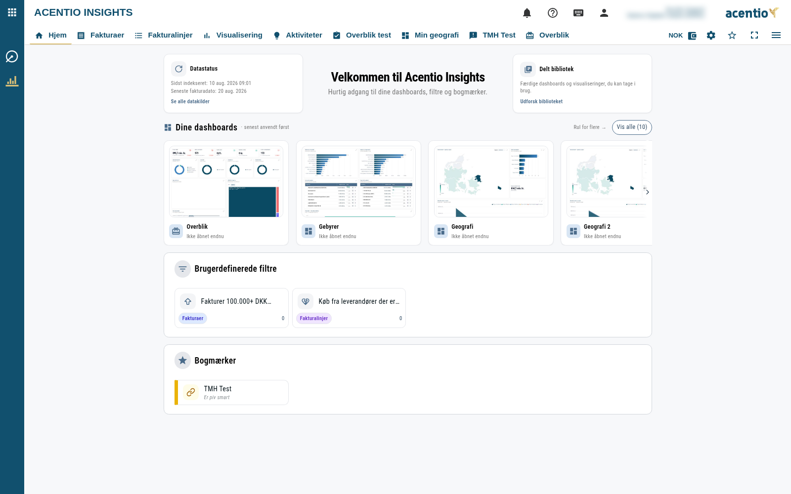The height and width of the screenshot is (494, 791).
Task: Click the acentio logo
Action: click(752, 13)
